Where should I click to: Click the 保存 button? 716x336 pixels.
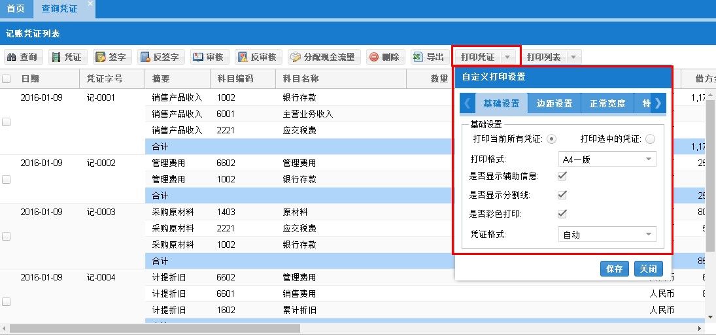pyautogui.click(x=614, y=269)
